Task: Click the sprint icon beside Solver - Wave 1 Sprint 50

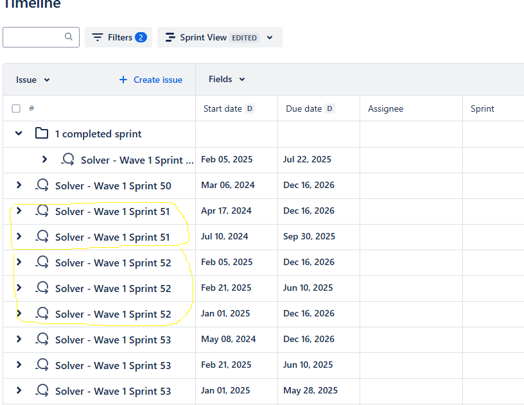Action: point(42,185)
